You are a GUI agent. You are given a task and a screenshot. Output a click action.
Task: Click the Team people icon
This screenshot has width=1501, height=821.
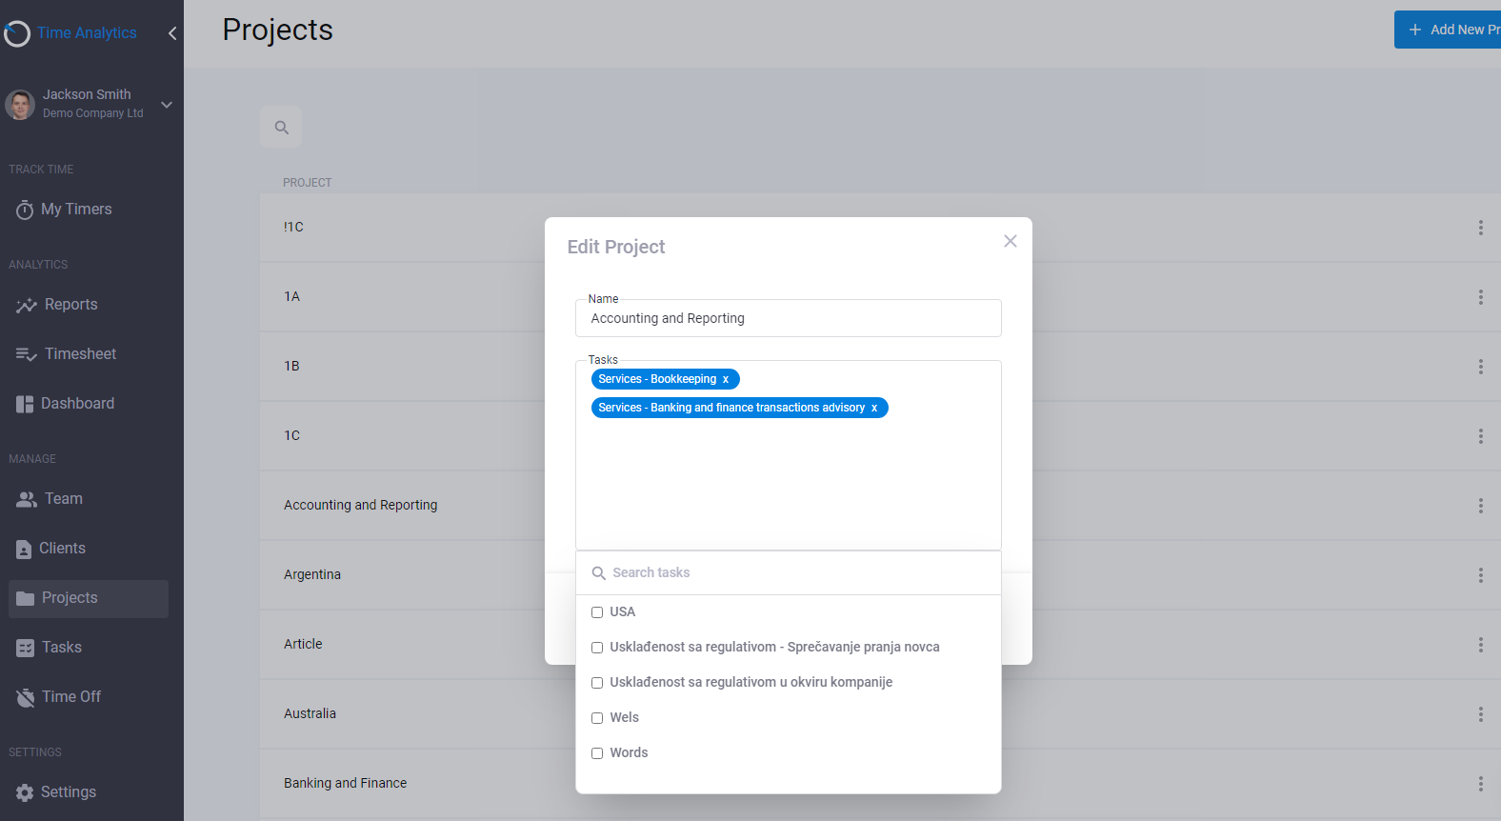27,499
